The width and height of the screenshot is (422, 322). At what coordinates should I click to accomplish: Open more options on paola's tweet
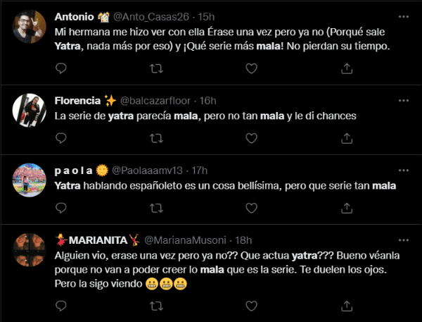(403, 171)
